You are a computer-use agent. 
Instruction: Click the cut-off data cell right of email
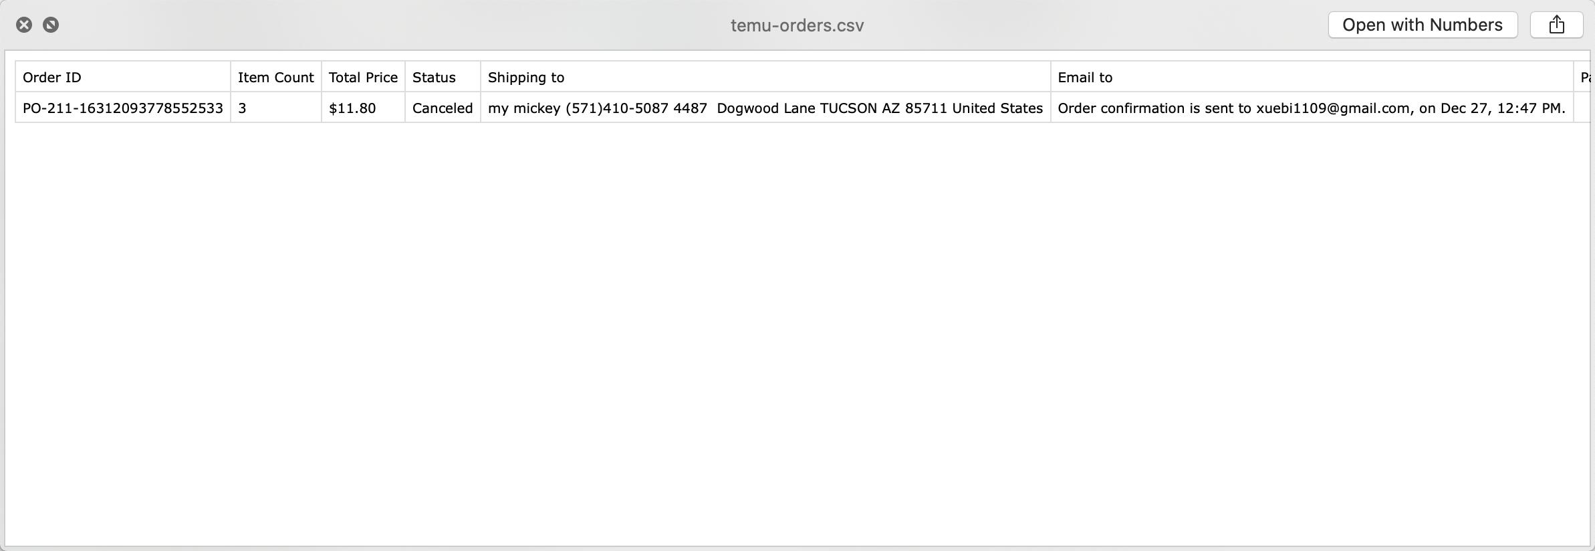[x=1582, y=108]
